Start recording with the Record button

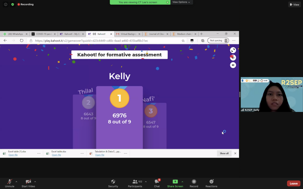tap(194, 182)
